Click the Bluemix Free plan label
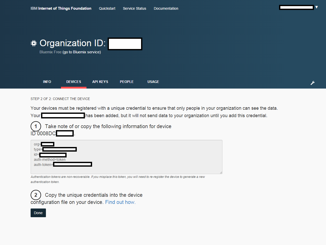Viewport: 326px width, 245px height. (x=51, y=52)
